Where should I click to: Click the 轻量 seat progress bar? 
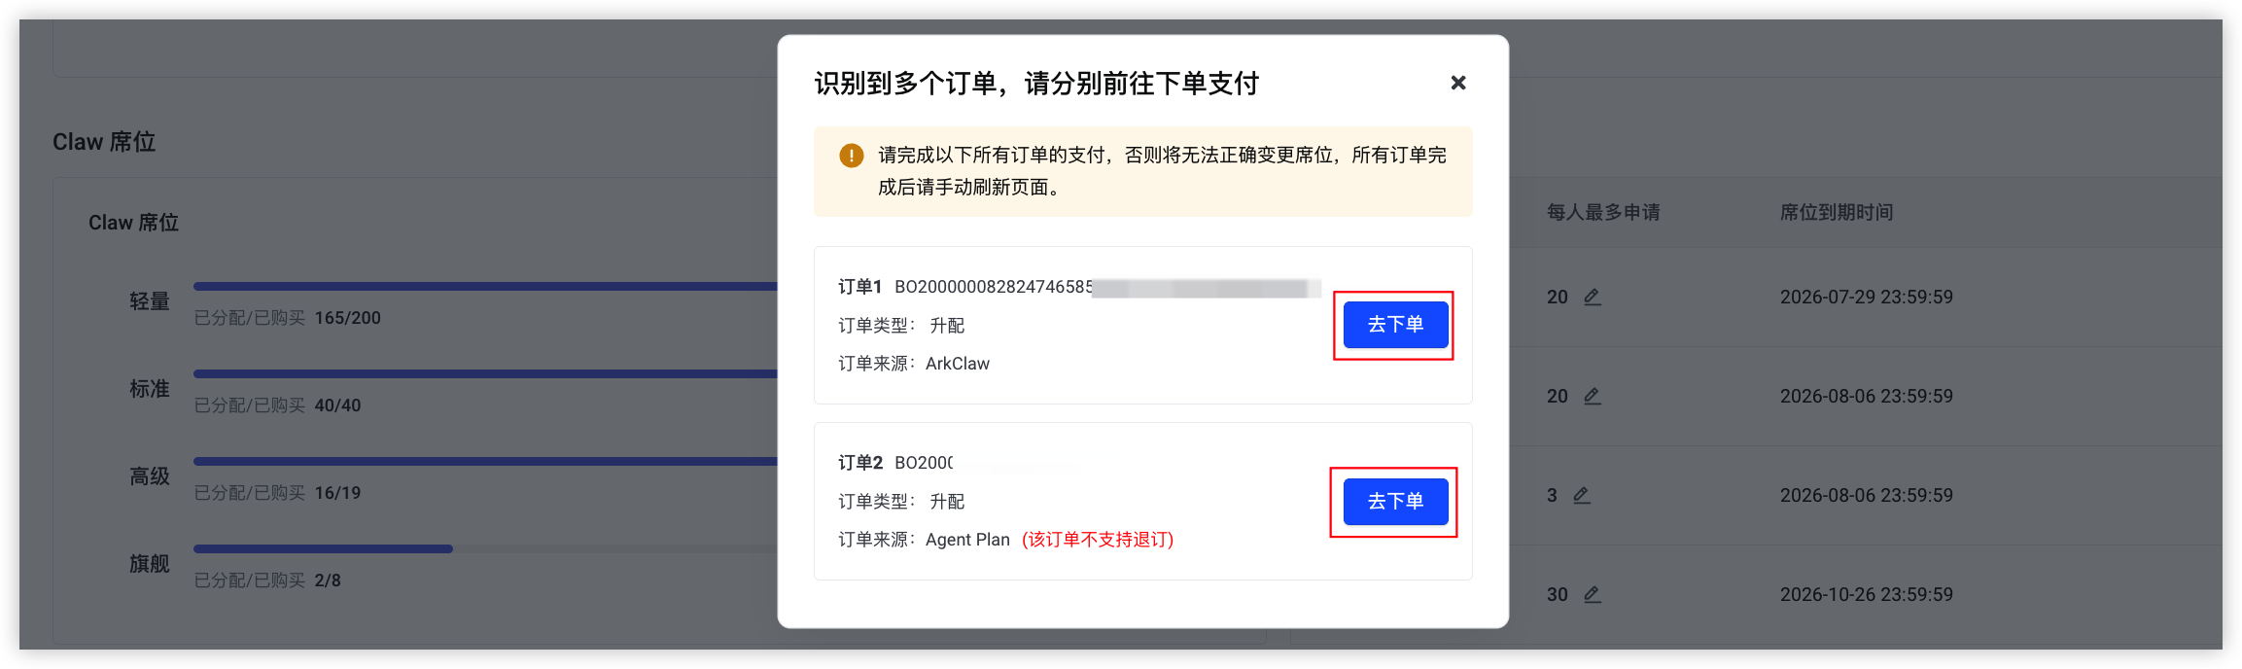[485, 286]
